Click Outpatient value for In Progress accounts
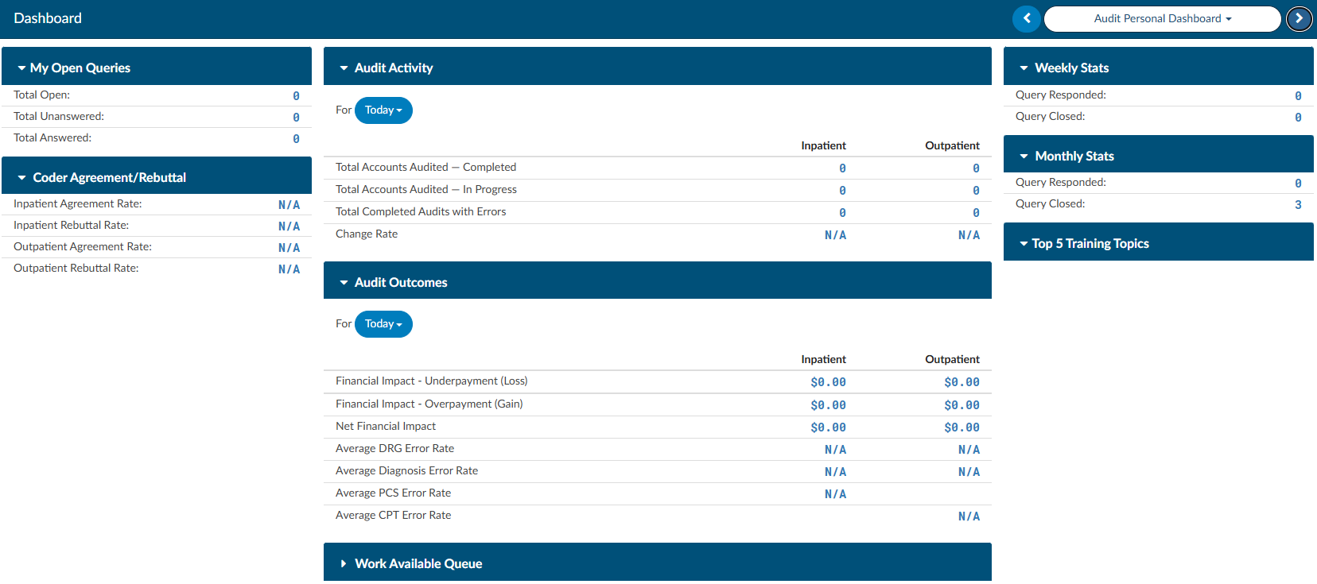This screenshot has width=1317, height=584. [x=976, y=190]
